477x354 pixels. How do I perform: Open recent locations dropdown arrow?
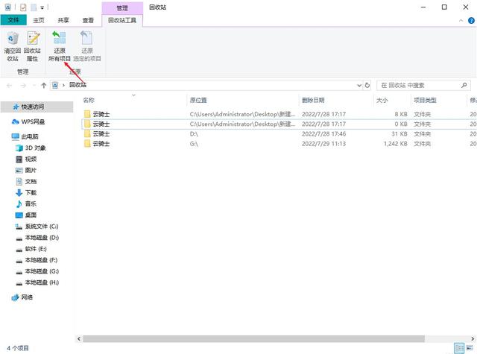pyautogui.click(x=34, y=86)
